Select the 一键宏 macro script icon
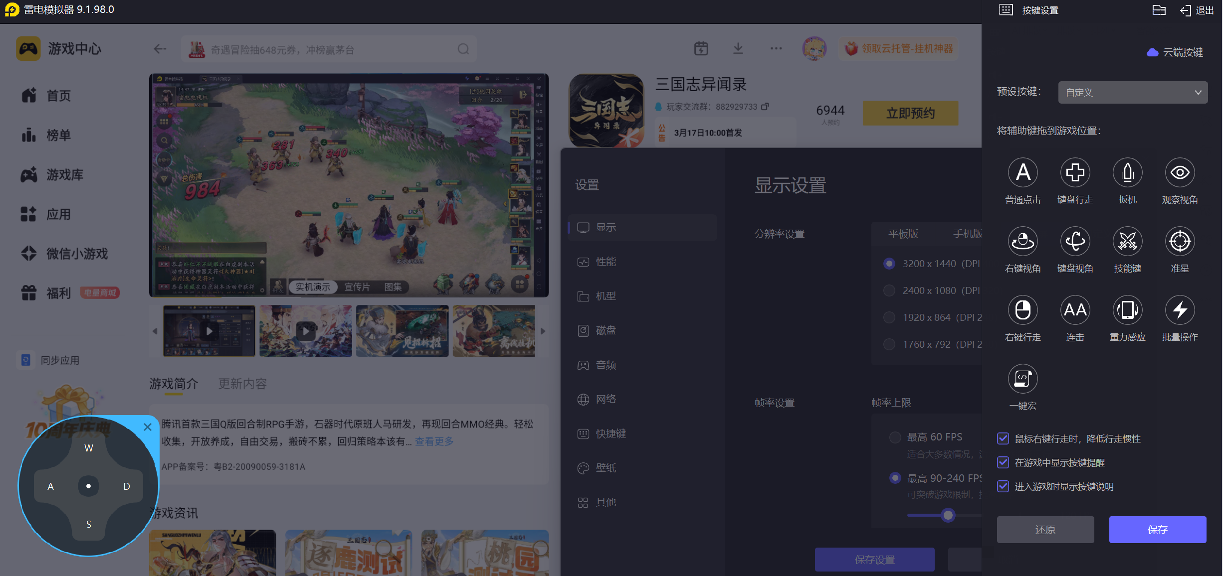 click(1022, 379)
